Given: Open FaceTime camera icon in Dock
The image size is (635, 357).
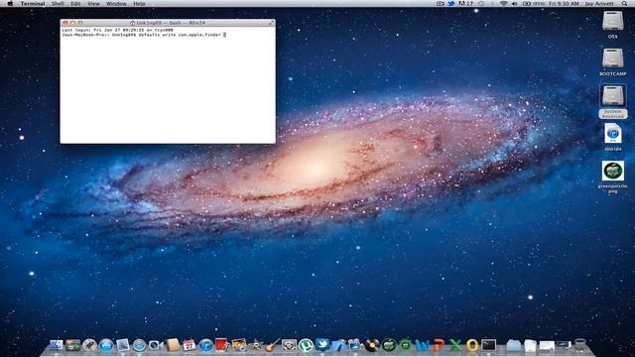Looking at the screenshot, I should [x=155, y=345].
